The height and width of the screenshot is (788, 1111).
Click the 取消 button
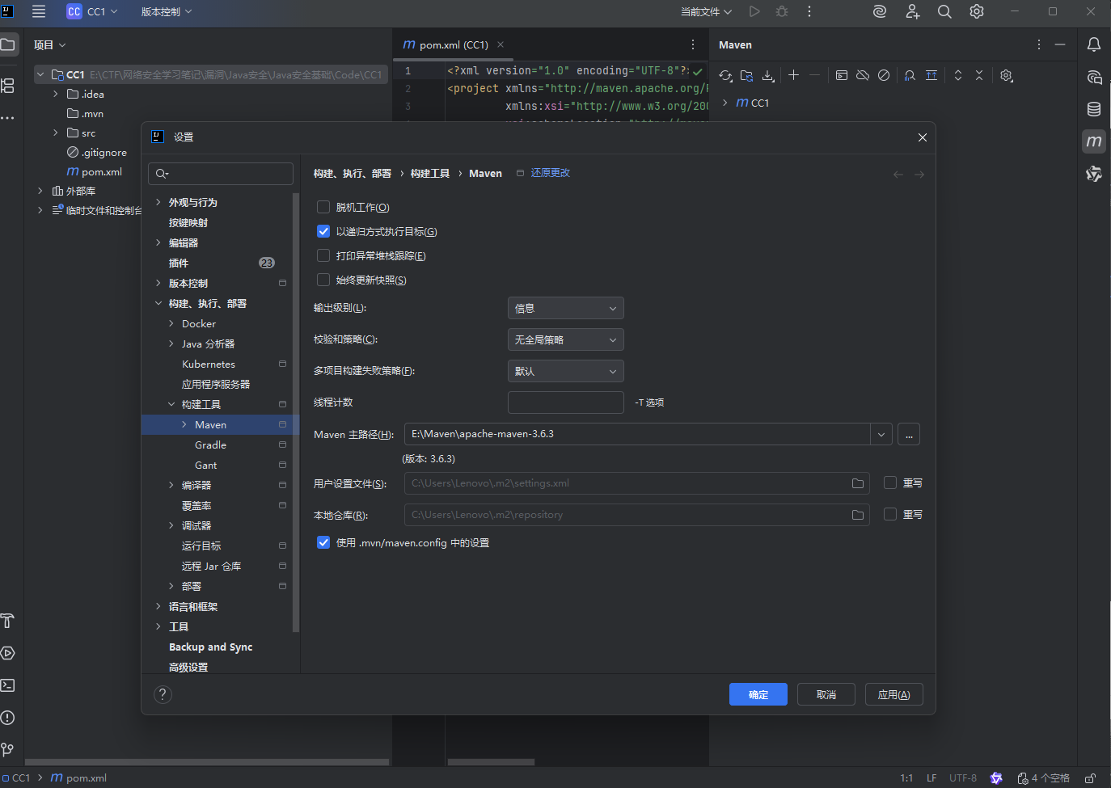(826, 694)
